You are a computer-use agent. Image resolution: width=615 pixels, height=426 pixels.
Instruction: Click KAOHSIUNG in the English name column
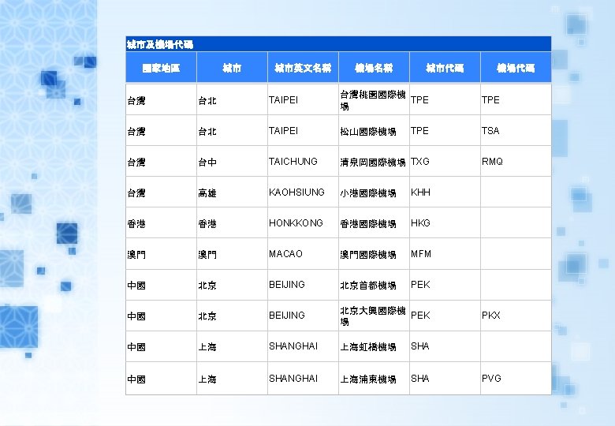click(296, 192)
